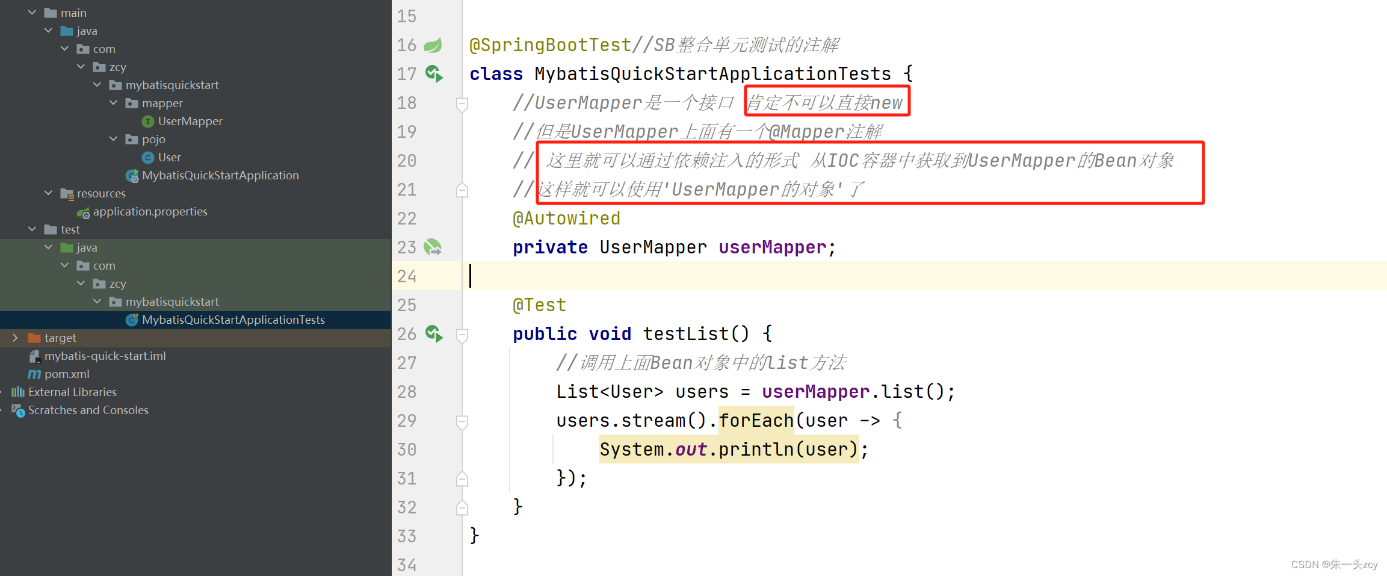Select User in the project tree
The image size is (1387, 576).
point(170,157)
